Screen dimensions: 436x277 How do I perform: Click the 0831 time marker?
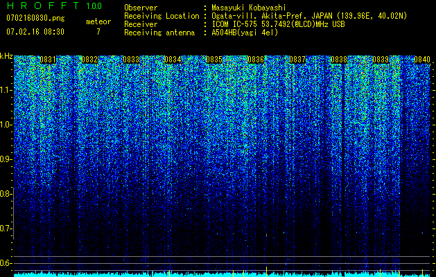coord(48,60)
